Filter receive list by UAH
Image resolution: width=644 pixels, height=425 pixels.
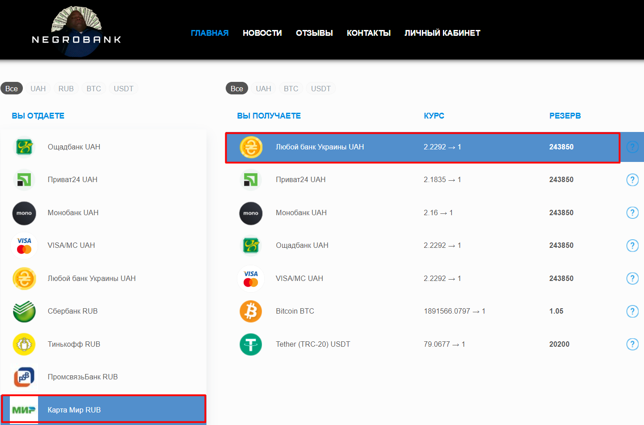[x=263, y=89]
